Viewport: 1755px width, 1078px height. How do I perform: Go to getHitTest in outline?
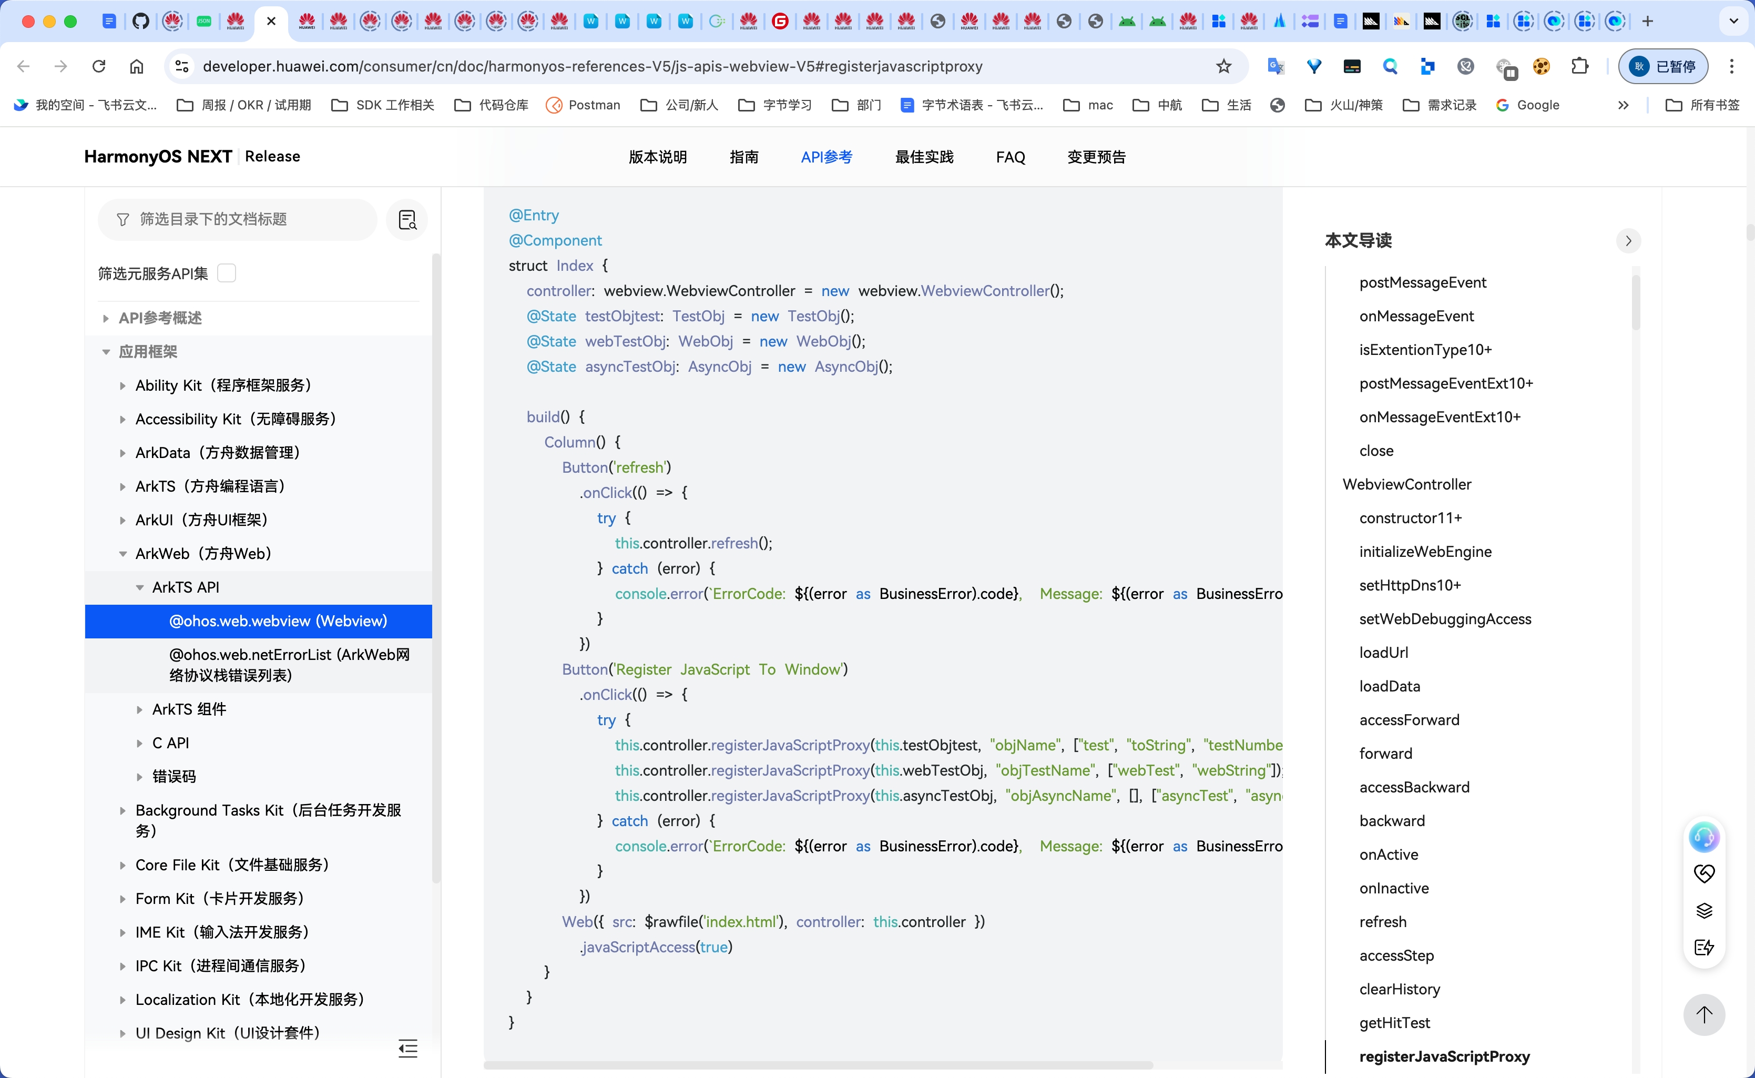[x=1394, y=1022]
